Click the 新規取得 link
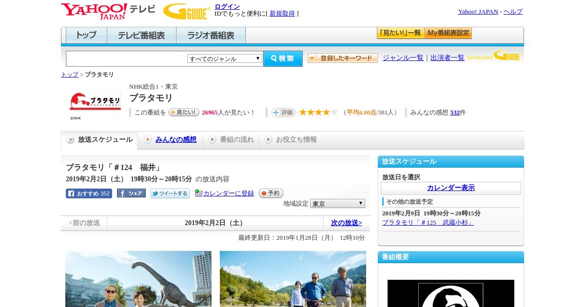Screen dimensions: 585x307 click(282, 14)
